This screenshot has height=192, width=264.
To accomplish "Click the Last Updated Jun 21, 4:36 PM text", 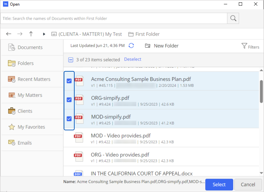I will (98, 46).
